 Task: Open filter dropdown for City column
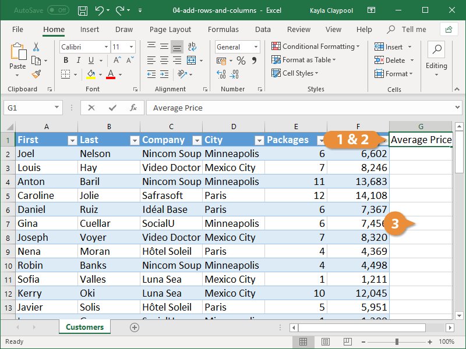(x=259, y=140)
